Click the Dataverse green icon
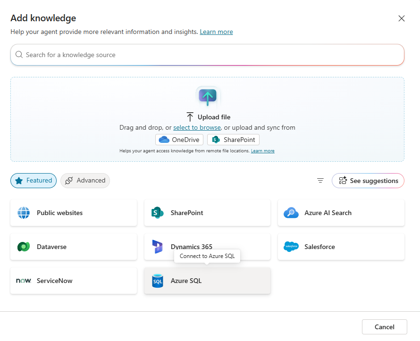This screenshot has width=420, height=341. tap(24, 247)
